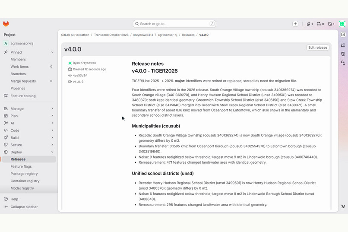Click the Manage section icon
Image resolution: width=348 pixels, height=232 pixels.
point(6,108)
